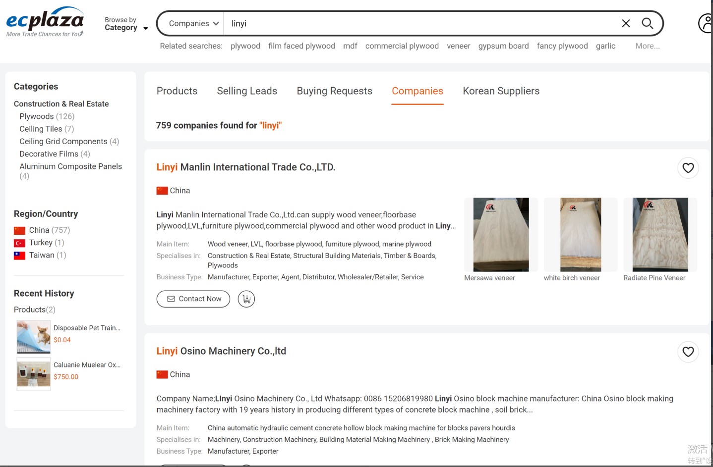Viewport: 713px width, 467px height.
Task: Clear the search field with X icon
Action: (626, 23)
